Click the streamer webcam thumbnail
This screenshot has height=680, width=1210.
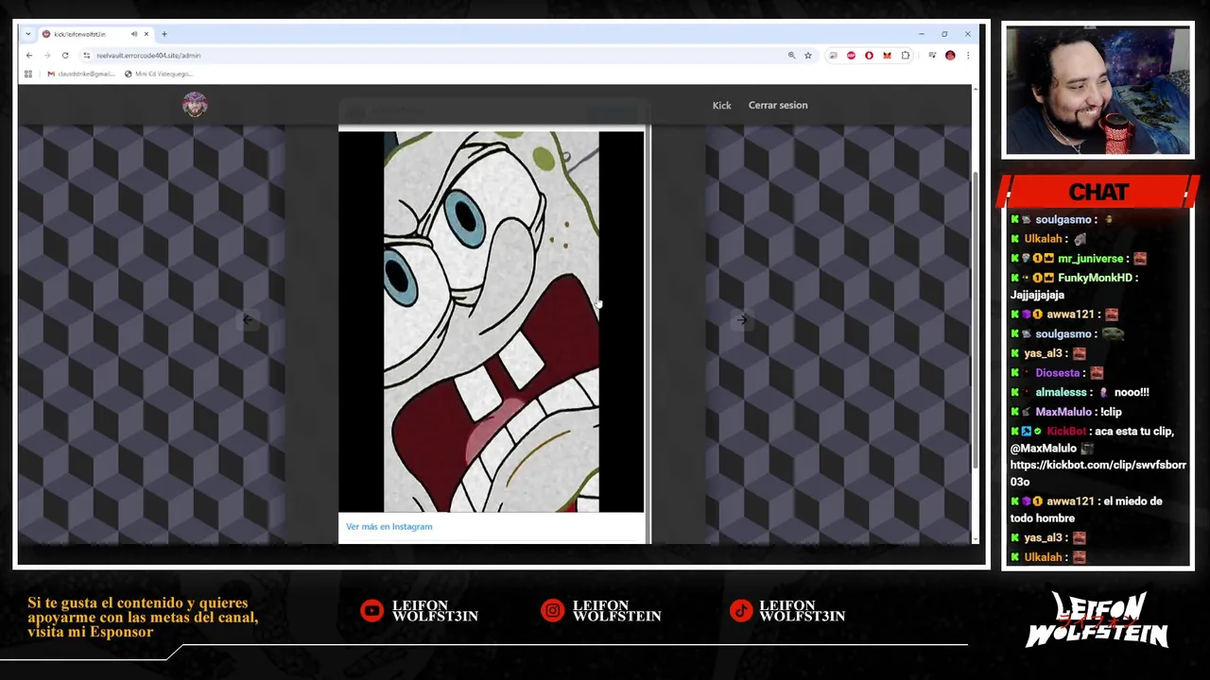pos(1098,91)
